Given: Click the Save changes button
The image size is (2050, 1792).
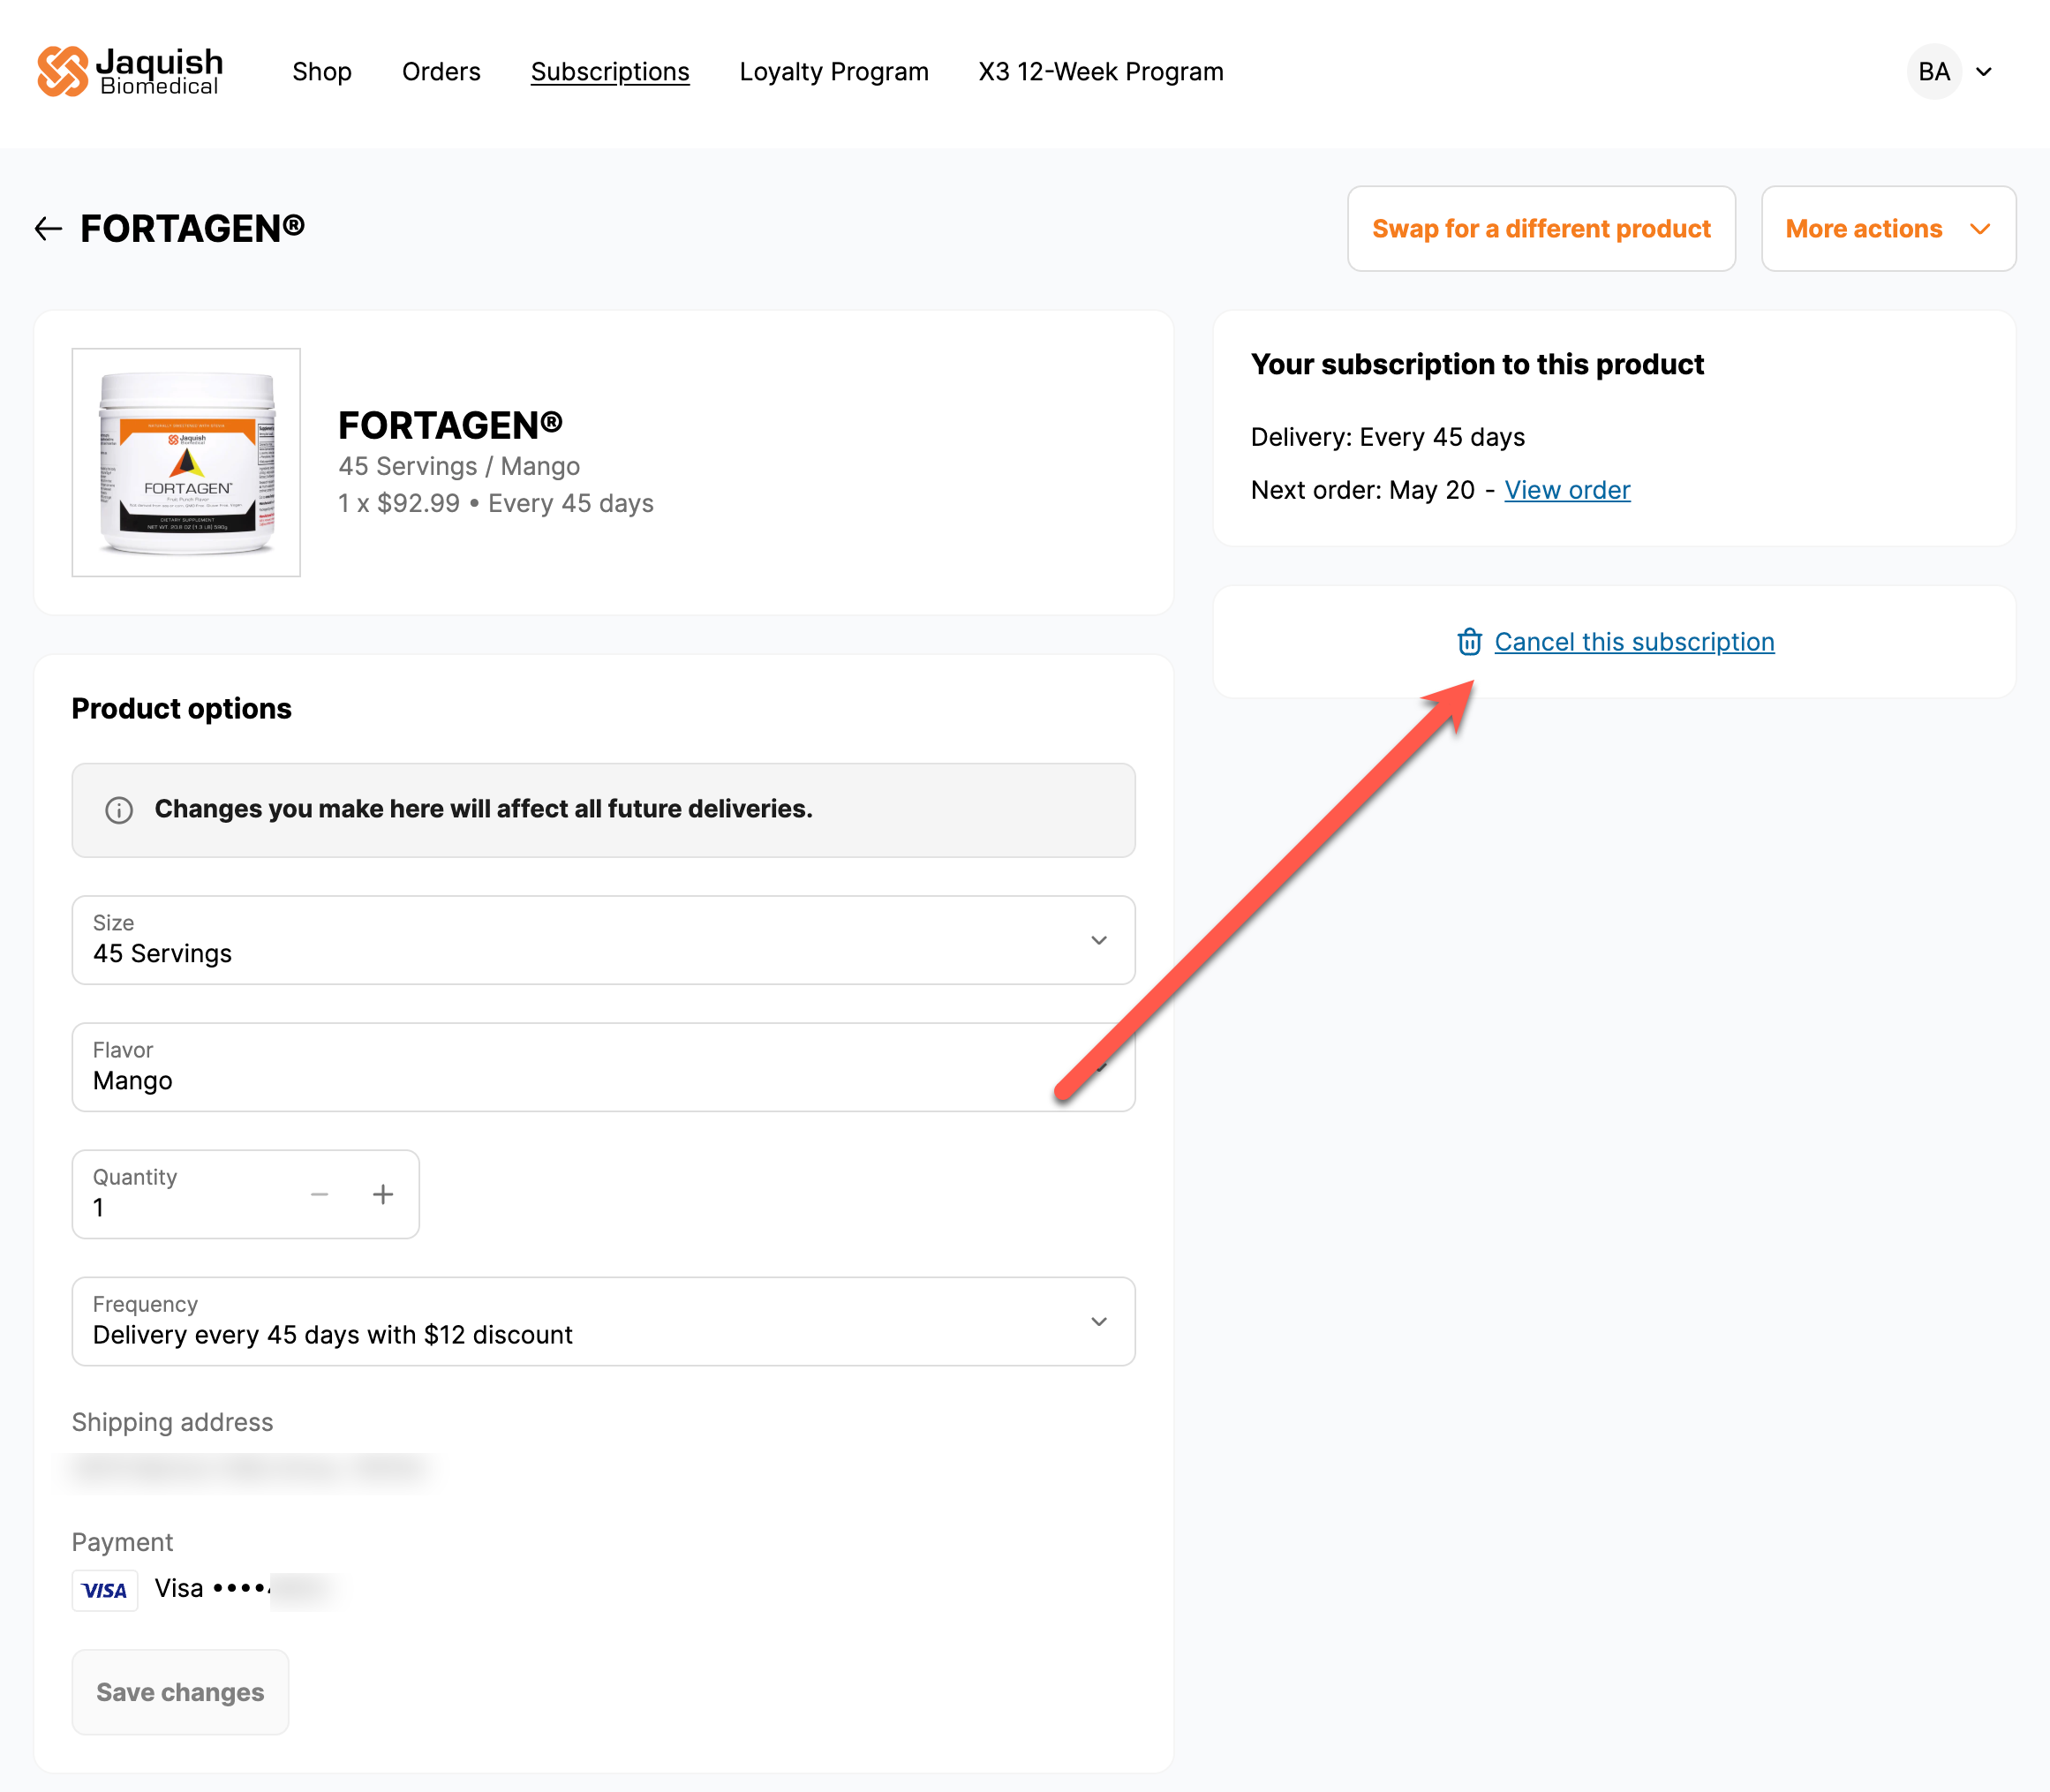Looking at the screenshot, I should (180, 1692).
